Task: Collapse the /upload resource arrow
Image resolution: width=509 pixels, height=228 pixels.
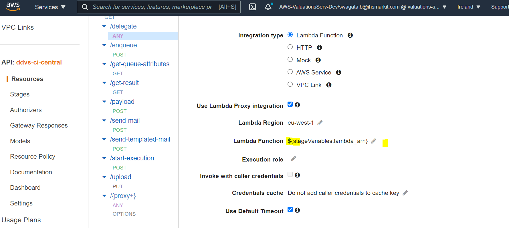Action: [x=104, y=177]
